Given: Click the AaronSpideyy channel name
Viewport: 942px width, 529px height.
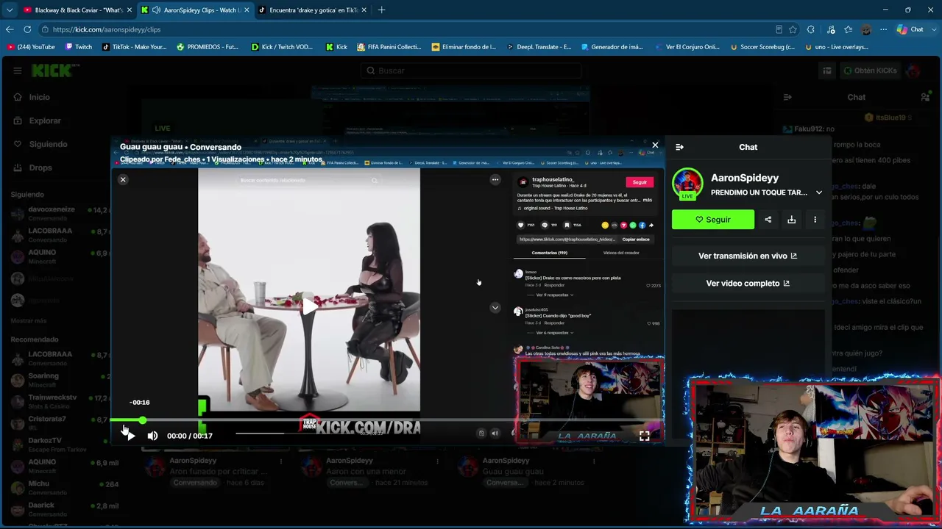Looking at the screenshot, I should pyautogui.click(x=745, y=178).
